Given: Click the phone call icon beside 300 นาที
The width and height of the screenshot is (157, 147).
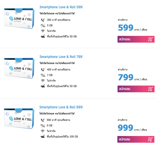Looking at the screenshot, I should point(43,20).
